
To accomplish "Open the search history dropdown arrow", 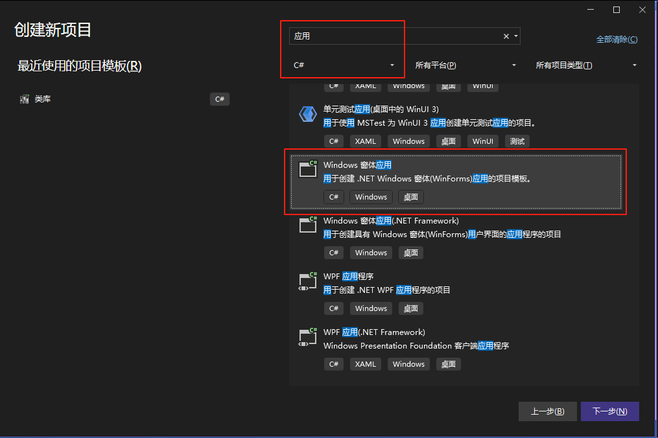I will 516,36.
